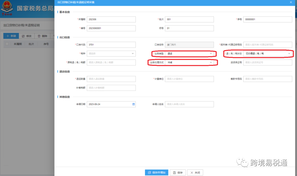Click the 项号 field containing 01
297x176 pixels.
[189, 28]
